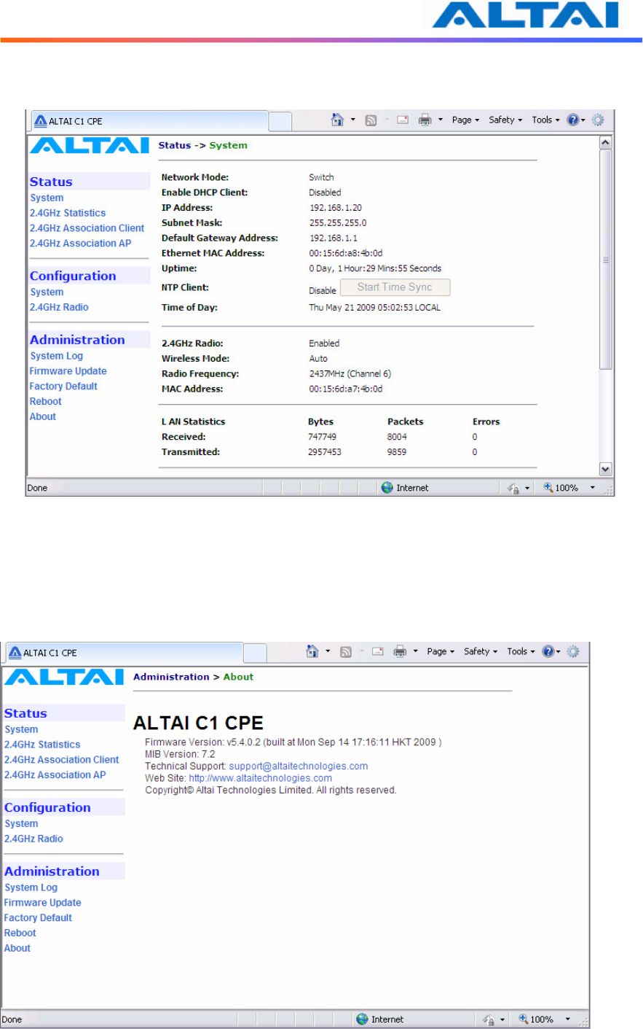Click scroll down arrow in upper window
The height and width of the screenshot is (1029, 643).
605,469
